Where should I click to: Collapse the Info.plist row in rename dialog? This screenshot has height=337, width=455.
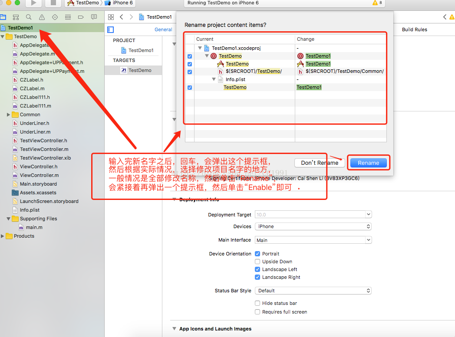click(x=214, y=79)
